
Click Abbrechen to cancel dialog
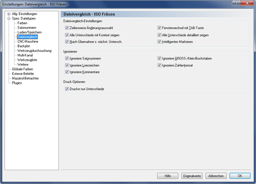click(x=216, y=176)
